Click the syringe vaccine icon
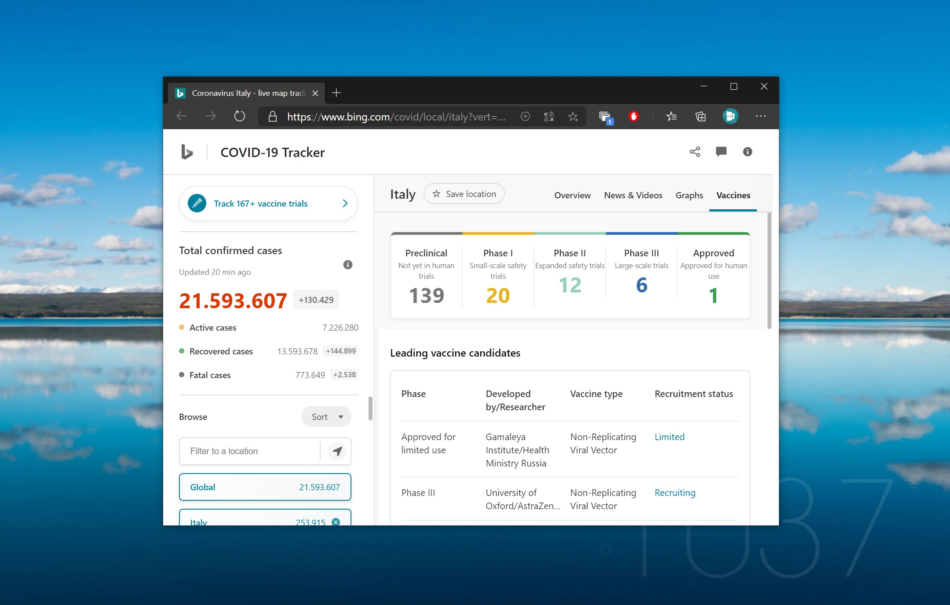The image size is (950, 605). click(197, 203)
